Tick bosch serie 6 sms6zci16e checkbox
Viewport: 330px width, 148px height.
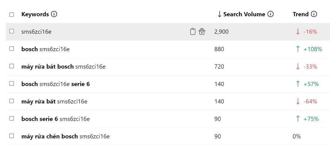[11, 118]
